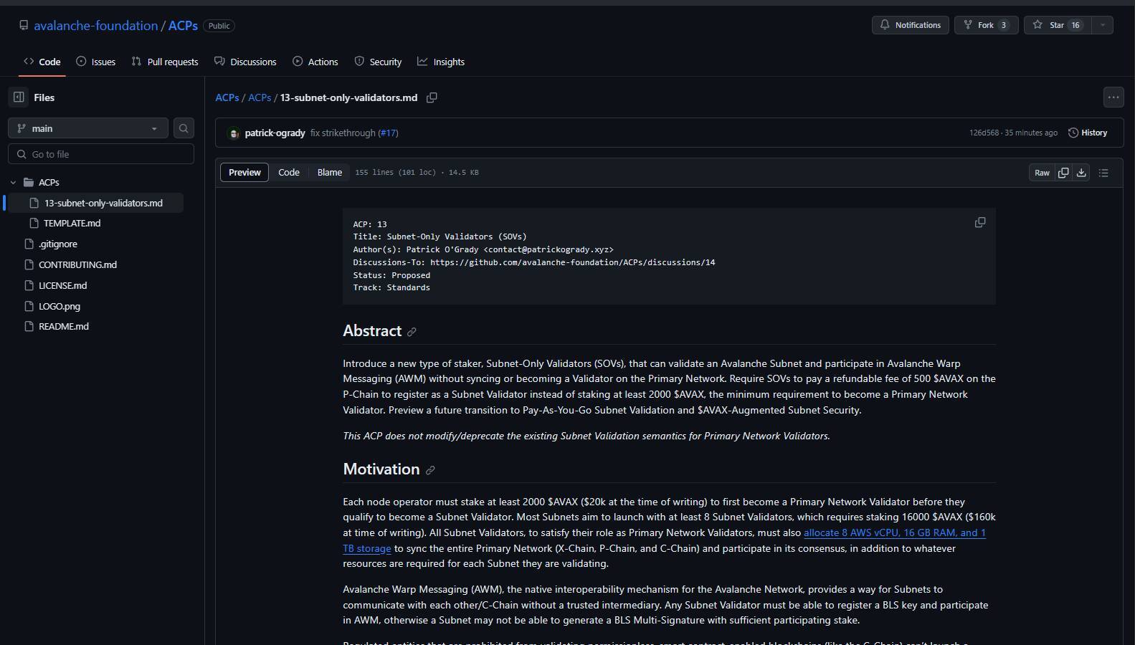The height and width of the screenshot is (645, 1135).
Task: Click the first ACPs breadcrumb link
Action: coord(227,97)
